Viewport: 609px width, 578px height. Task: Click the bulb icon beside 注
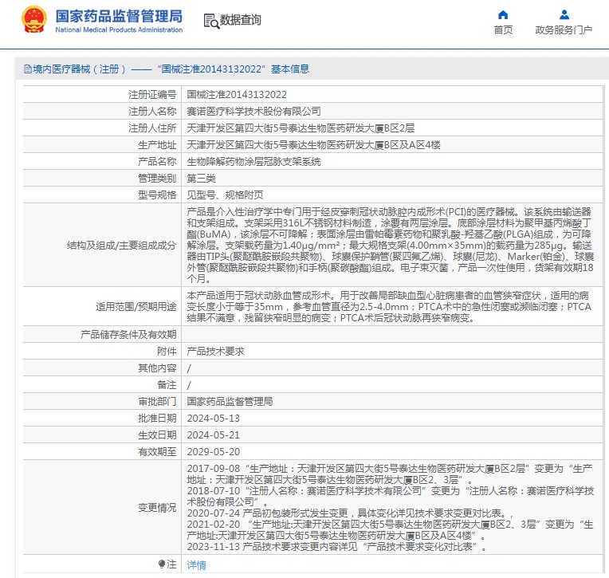tap(162, 564)
